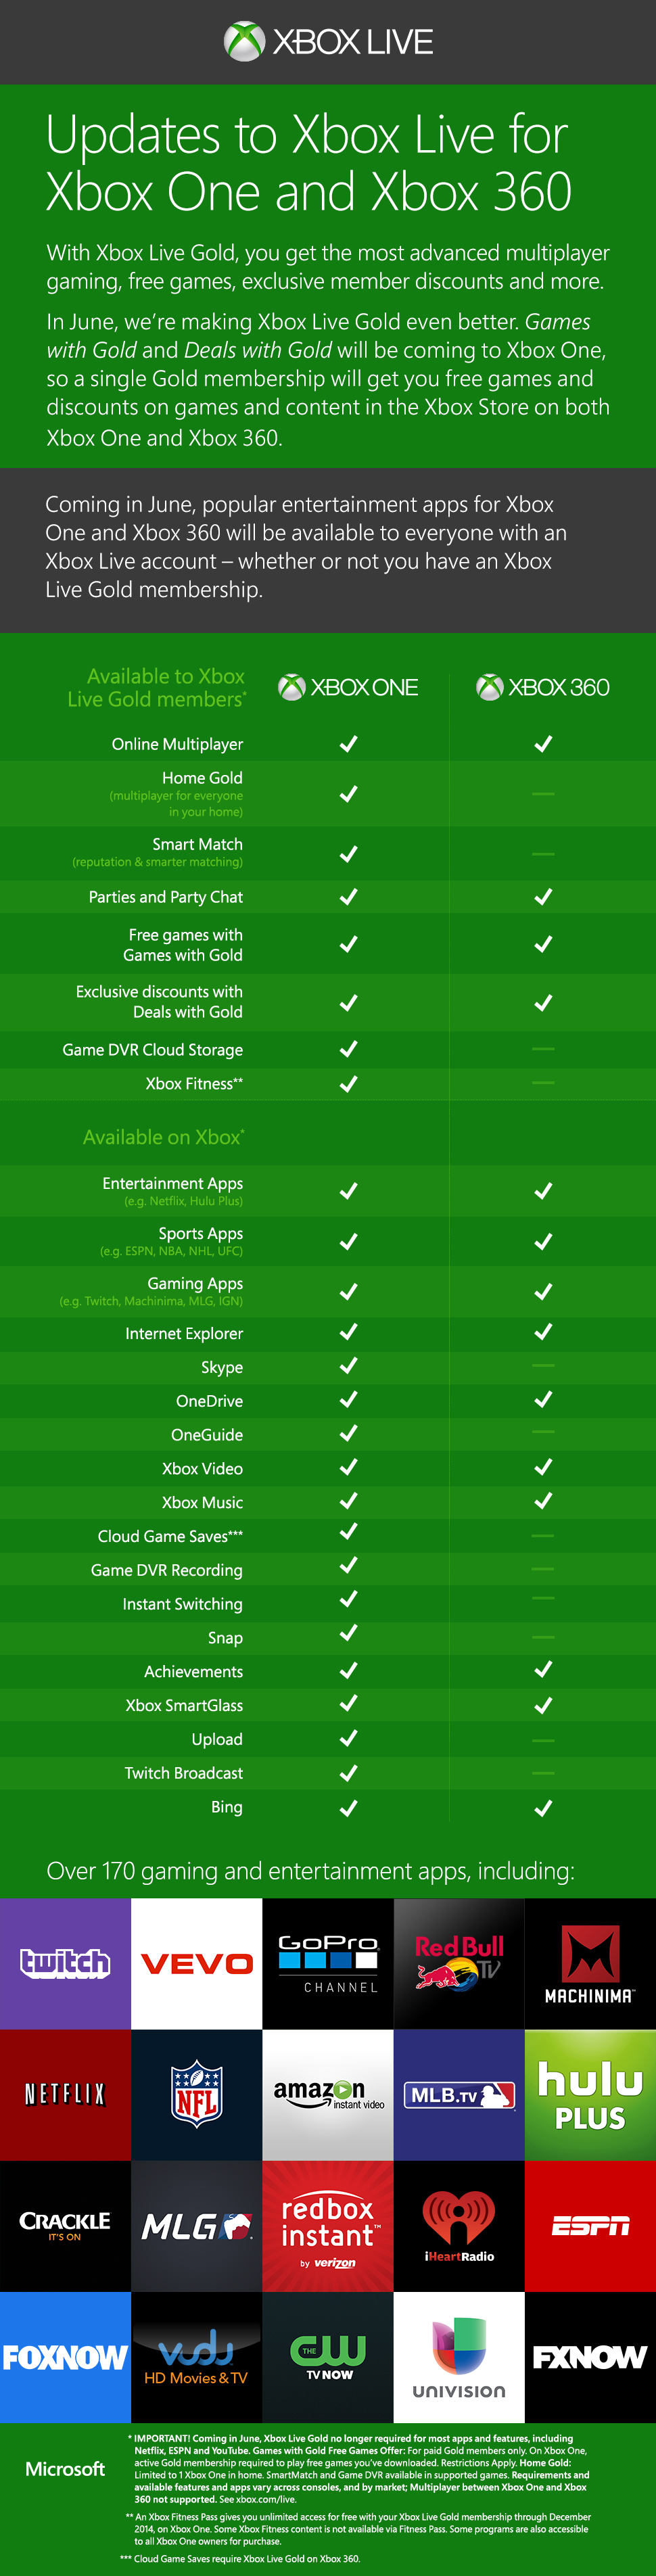Select the ESPN app tile
This screenshot has width=656, height=2576.
(590, 2225)
